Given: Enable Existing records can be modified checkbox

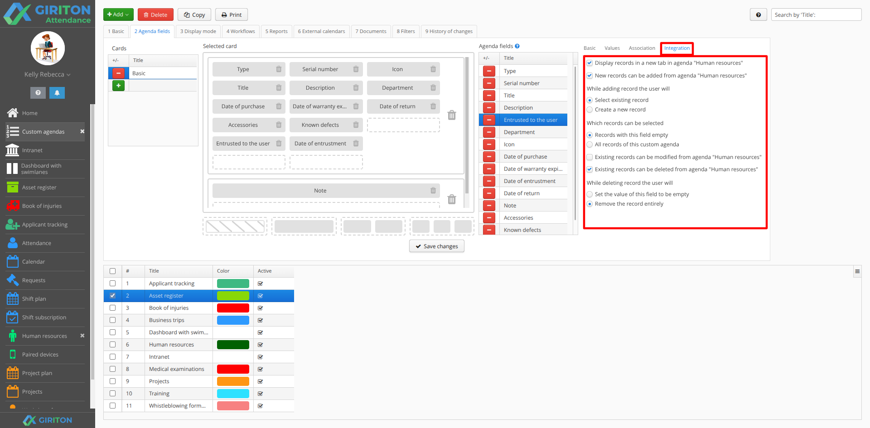Looking at the screenshot, I should (590, 157).
